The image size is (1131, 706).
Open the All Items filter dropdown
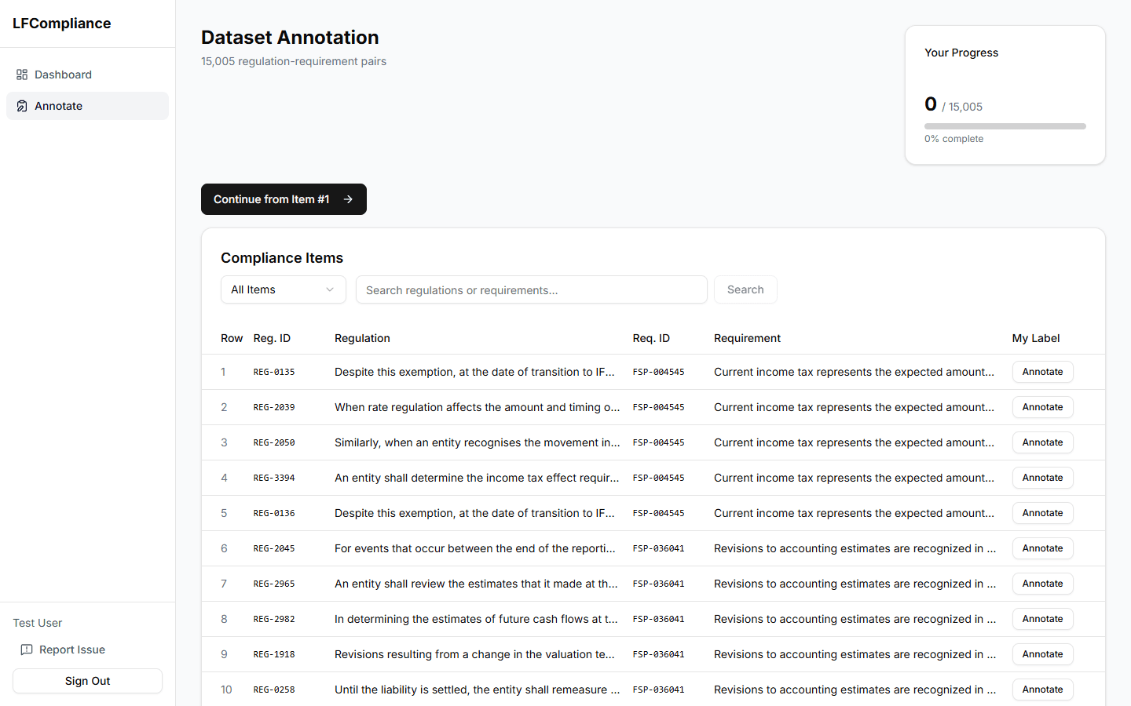click(283, 289)
